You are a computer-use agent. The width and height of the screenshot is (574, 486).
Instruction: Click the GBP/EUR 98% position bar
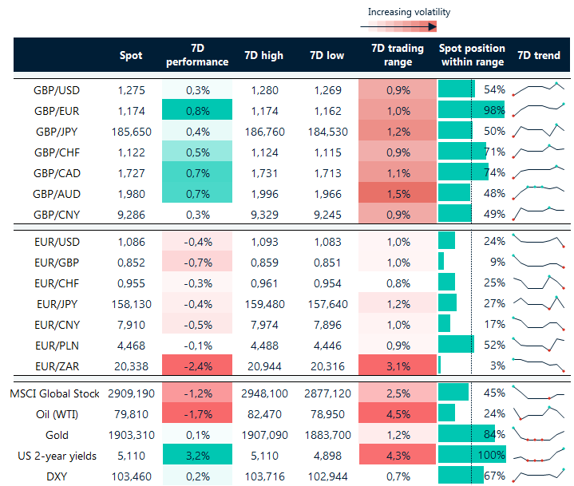pos(471,109)
